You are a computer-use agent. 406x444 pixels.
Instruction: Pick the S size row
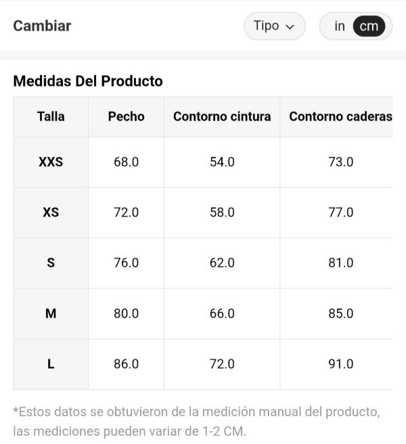point(51,263)
